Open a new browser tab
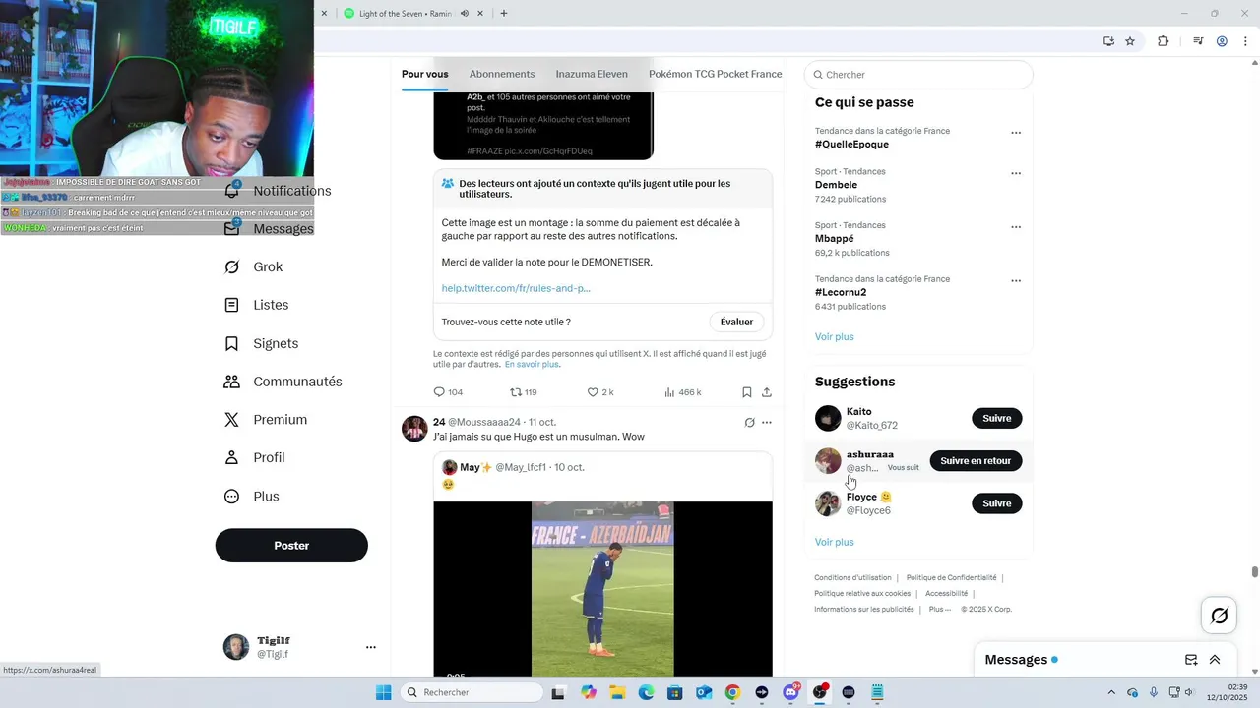 (x=504, y=14)
